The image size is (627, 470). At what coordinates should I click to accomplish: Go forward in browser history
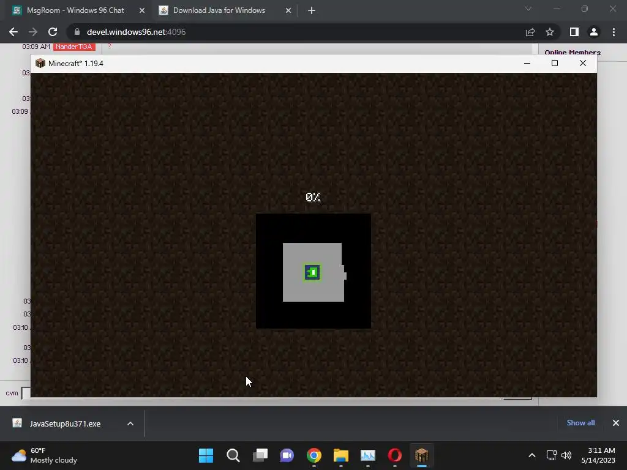33,32
